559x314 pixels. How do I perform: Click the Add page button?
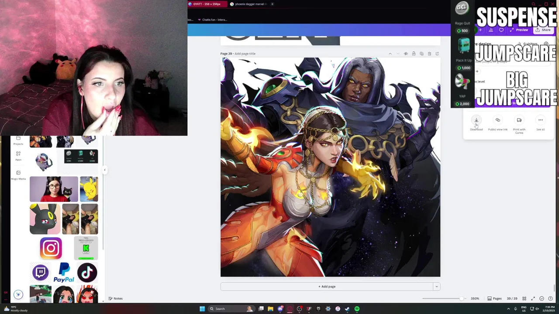[x=327, y=287]
